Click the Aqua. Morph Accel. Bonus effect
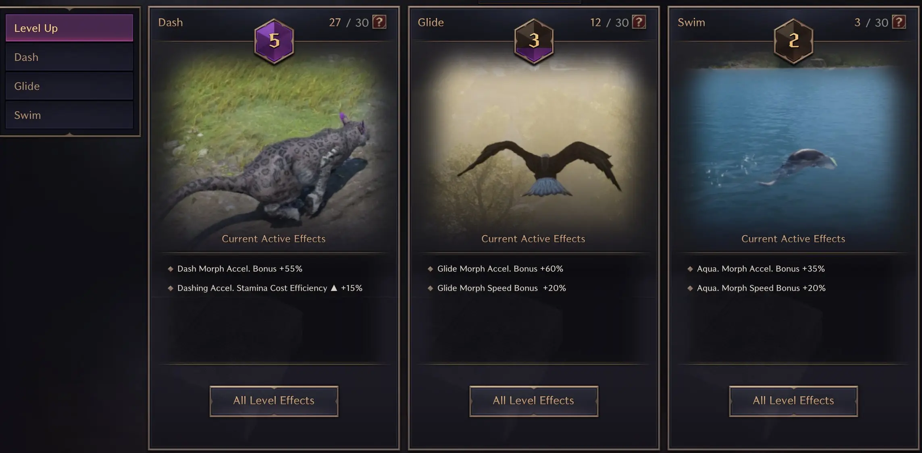 (x=761, y=269)
